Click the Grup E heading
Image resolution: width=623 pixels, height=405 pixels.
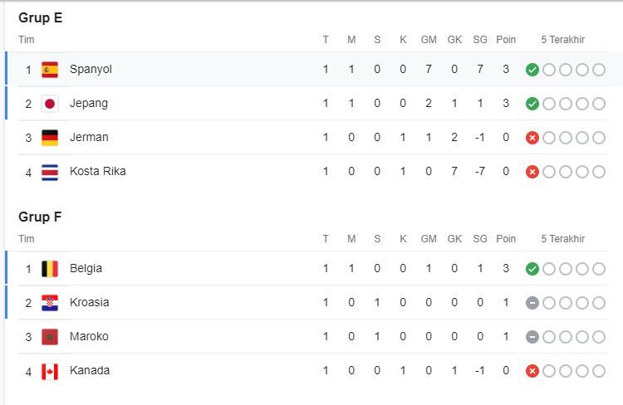[41, 18]
